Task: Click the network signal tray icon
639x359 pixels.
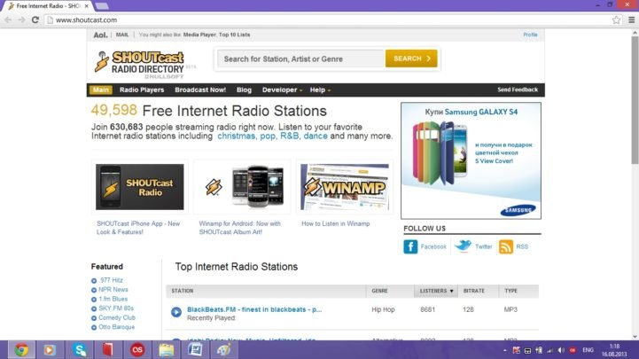Action: click(x=550, y=350)
